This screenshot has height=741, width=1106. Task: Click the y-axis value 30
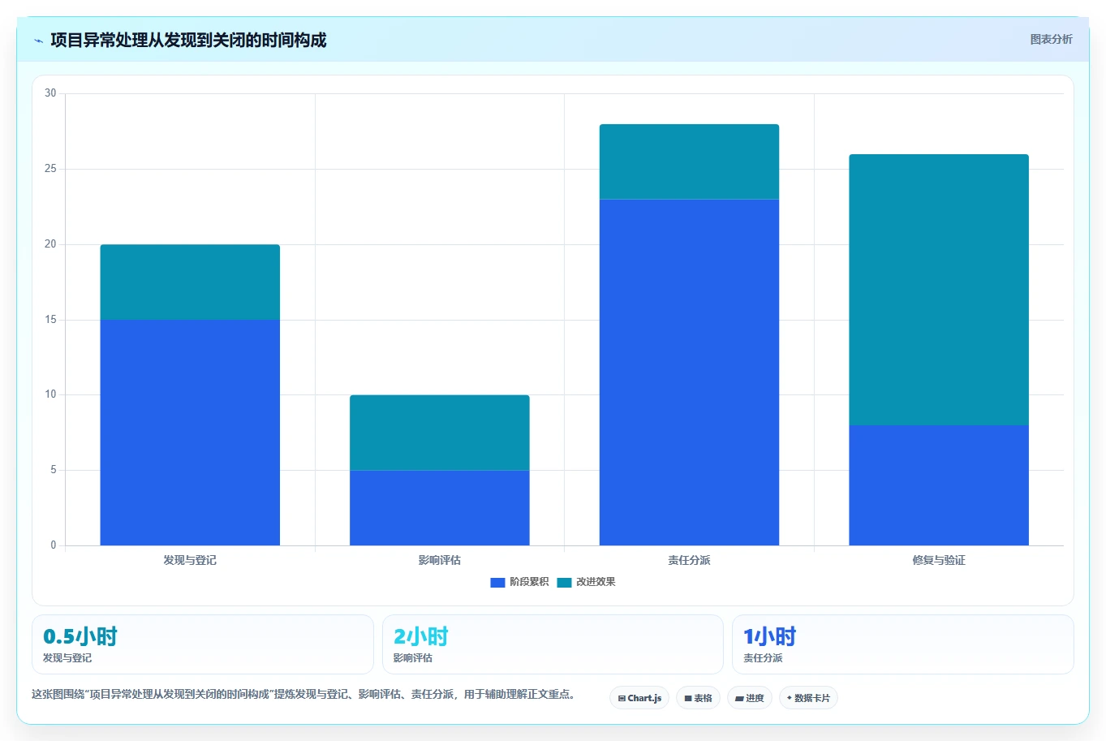tap(50, 93)
